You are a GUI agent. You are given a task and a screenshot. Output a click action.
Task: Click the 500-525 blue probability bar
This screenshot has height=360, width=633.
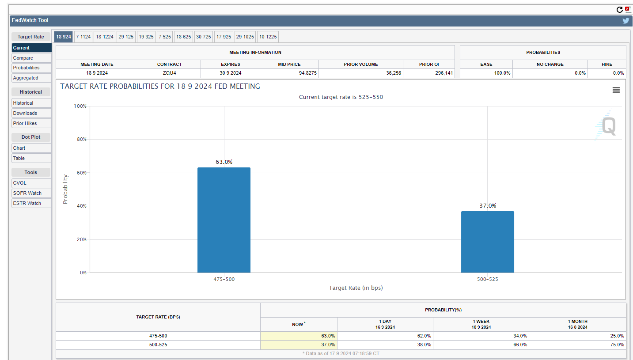(x=487, y=242)
